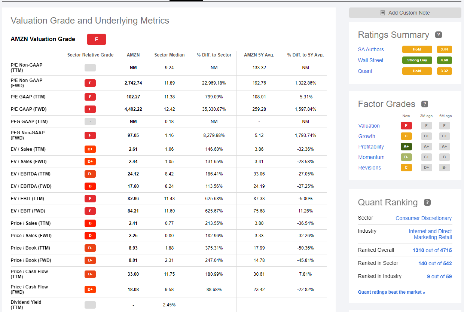Click the Revisions C badge under Now
Image resolution: width=464 pixels, height=312 pixels.
coord(406,168)
